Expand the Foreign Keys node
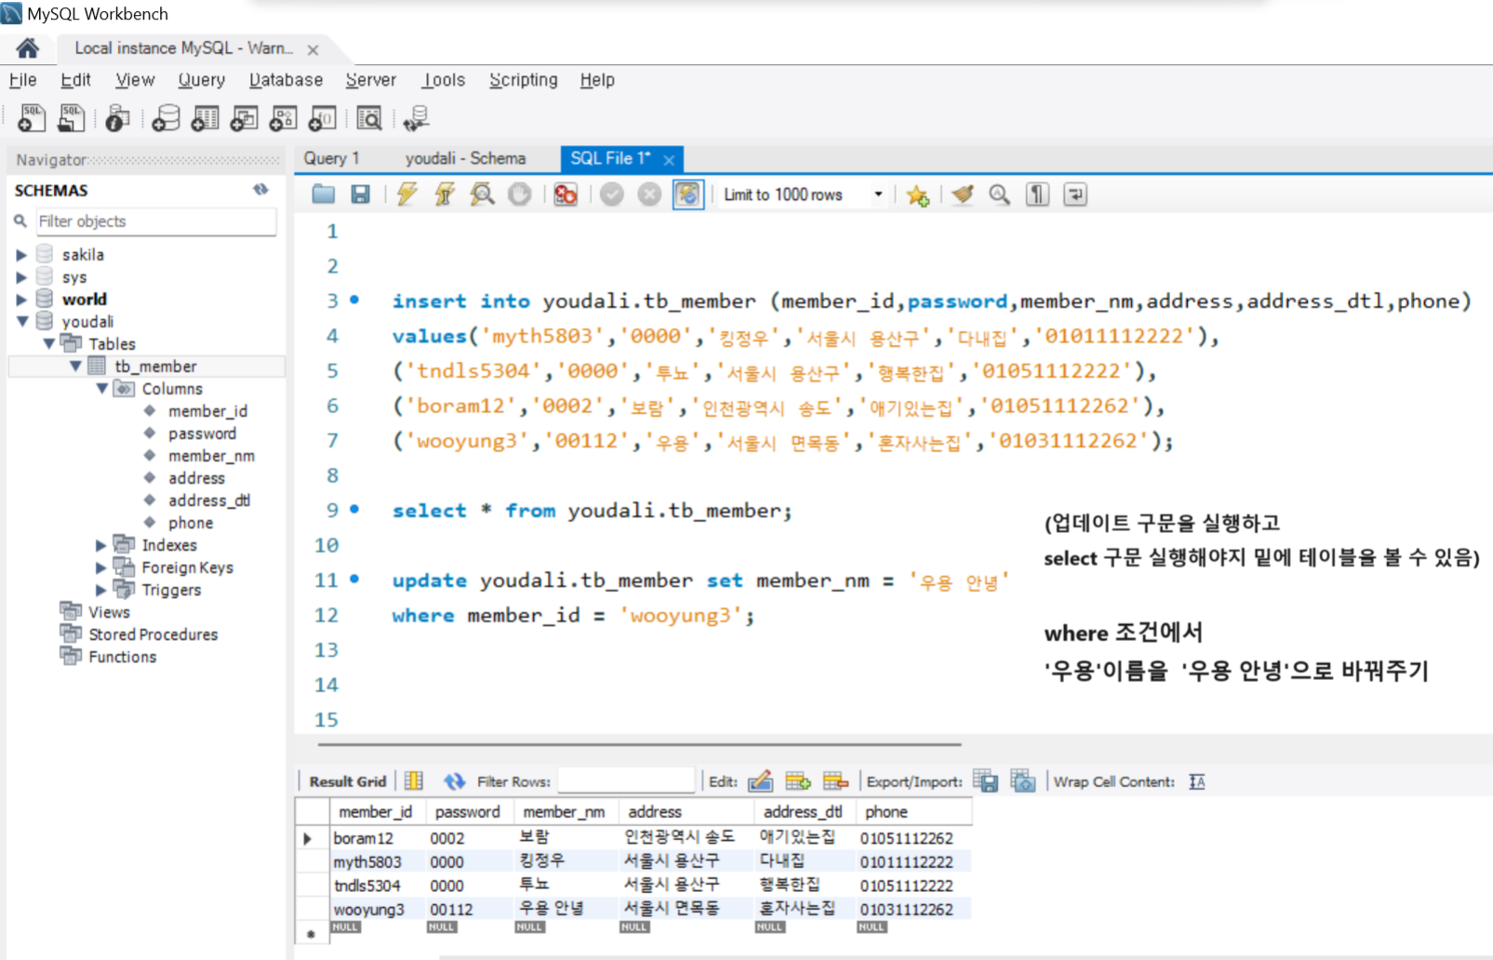 (x=101, y=567)
